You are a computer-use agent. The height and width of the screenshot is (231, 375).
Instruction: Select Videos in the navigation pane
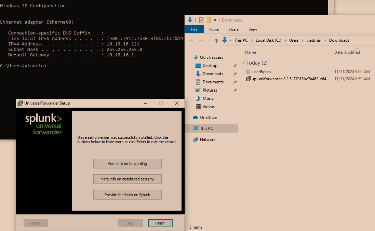click(x=209, y=106)
